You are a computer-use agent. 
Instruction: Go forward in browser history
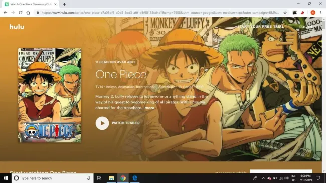click(13, 13)
